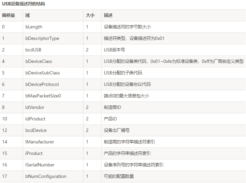Image resolution: width=246 pixels, height=183 pixels.
Task: Click the USB设备描述符的结构 table title
Action: 24,4
